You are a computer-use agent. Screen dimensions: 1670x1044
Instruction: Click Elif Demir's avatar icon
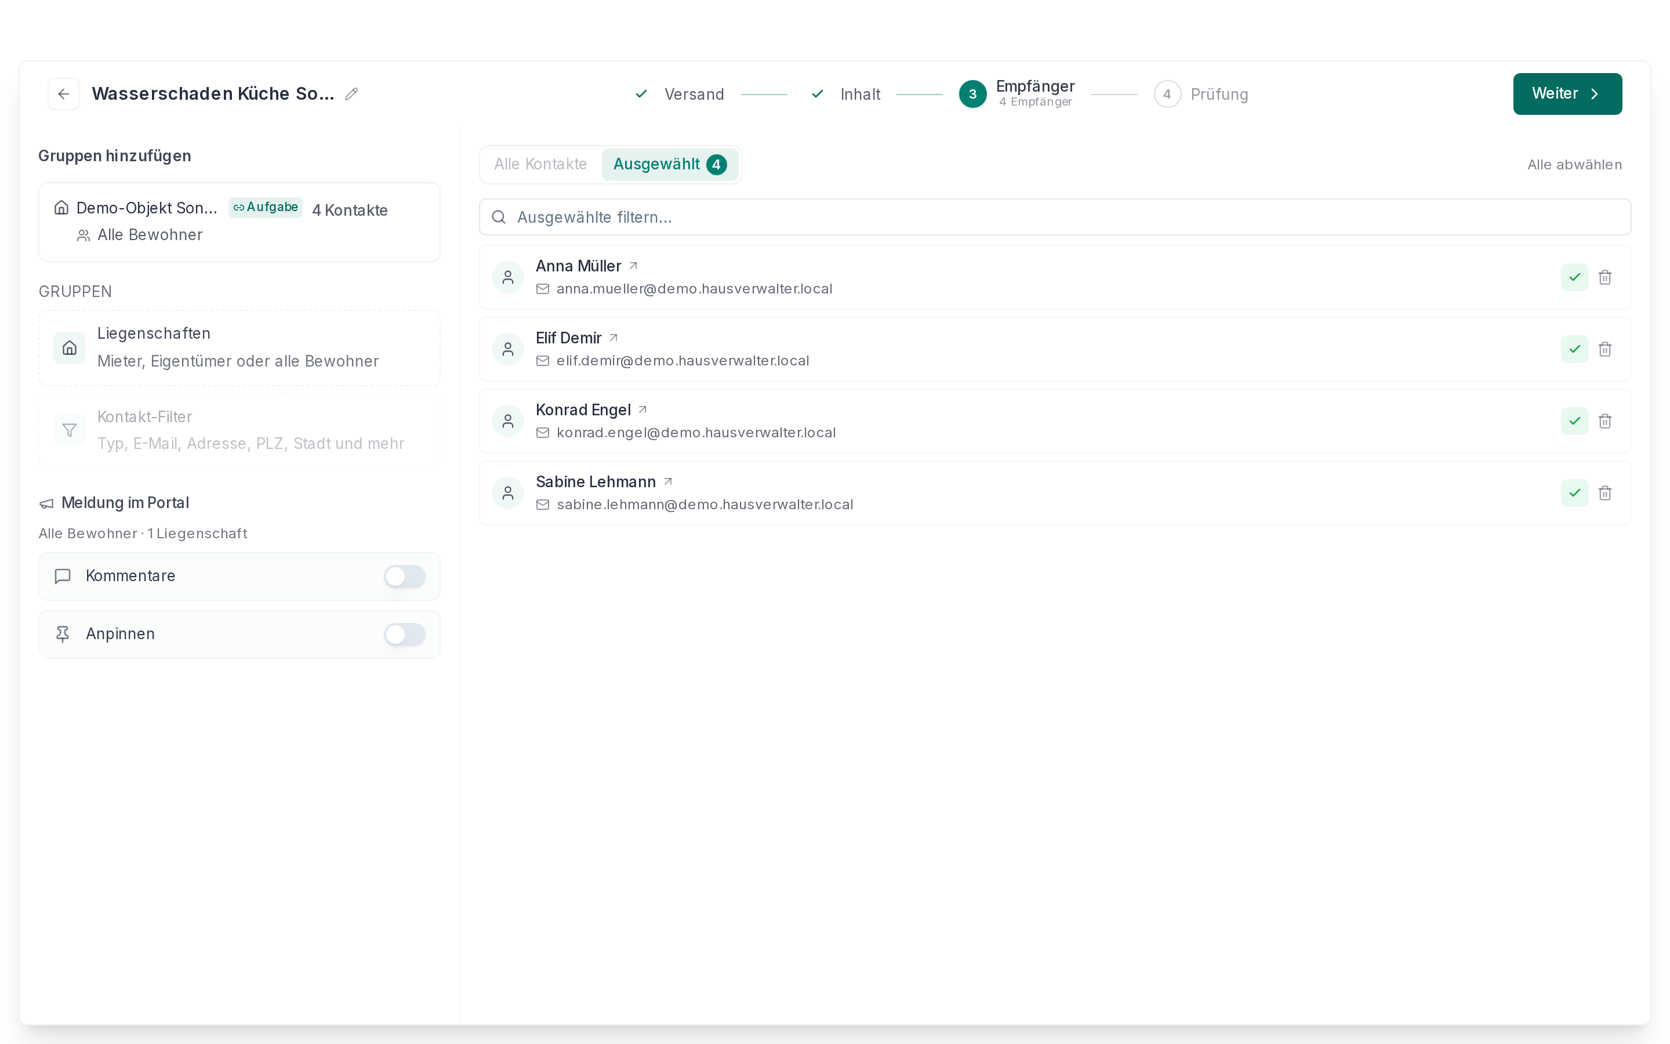tap(508, 349)
